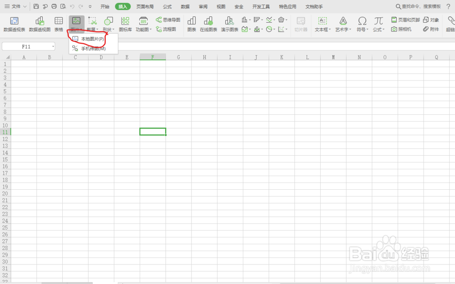Expand the 形状 shapes dropdown

(x=113, y=30)
